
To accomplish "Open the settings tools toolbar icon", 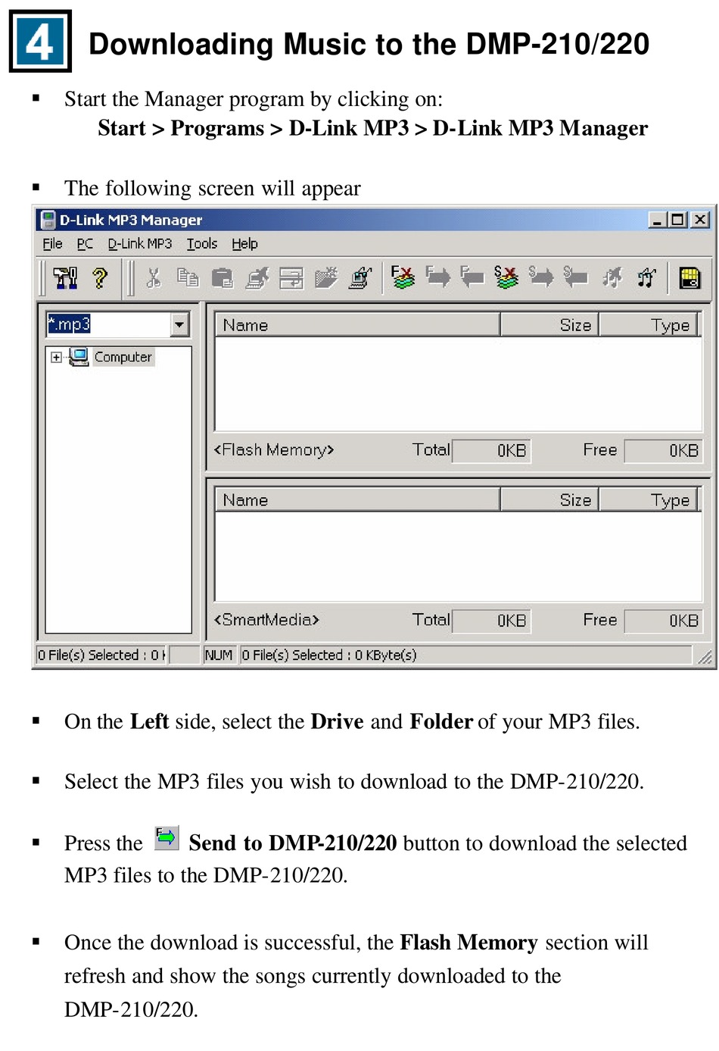I will (x=65, y=278).
